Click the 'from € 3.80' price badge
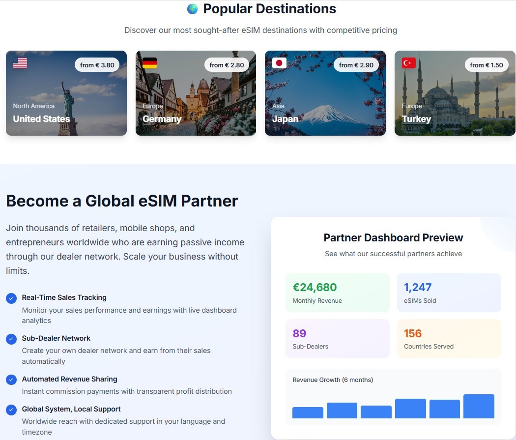516x440 pixels. (97, 65)
